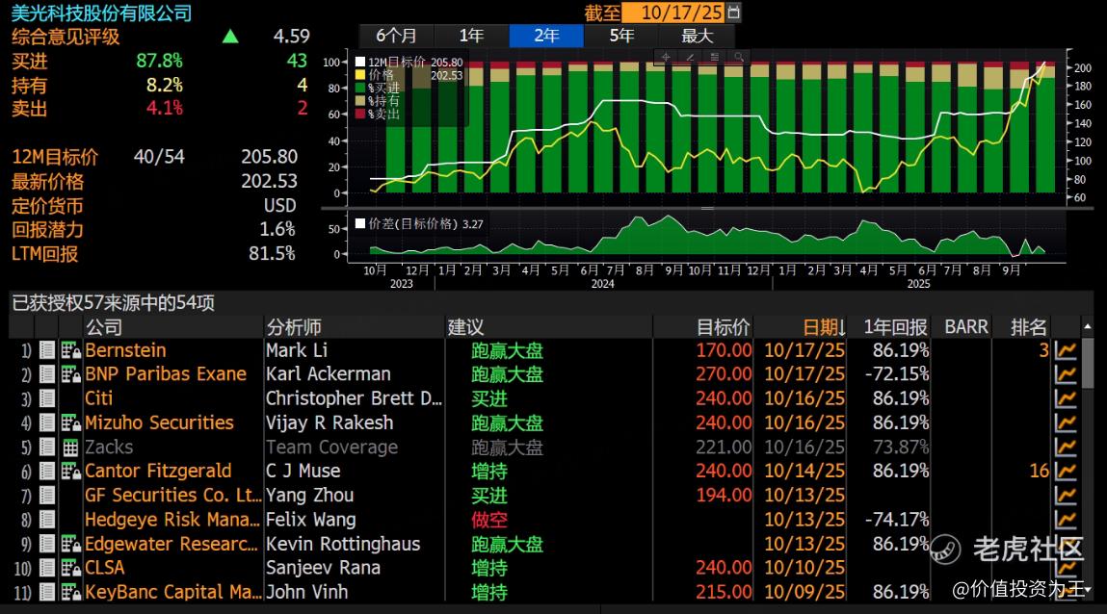Click the 买进 percentage 87.8%
The width and height of the screenshot is (1107, 614).
[x=160, y=61]
